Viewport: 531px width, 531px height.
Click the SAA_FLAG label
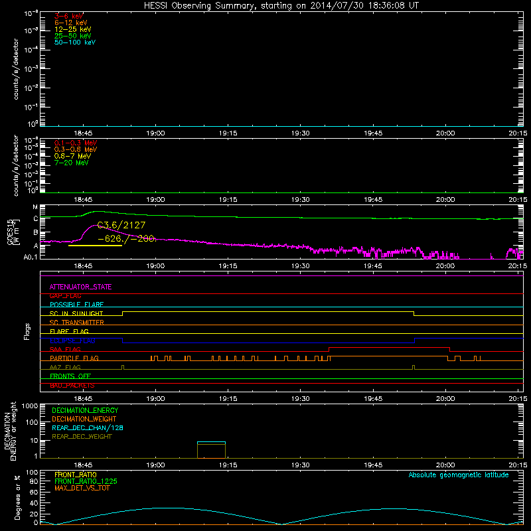(65, 349)
